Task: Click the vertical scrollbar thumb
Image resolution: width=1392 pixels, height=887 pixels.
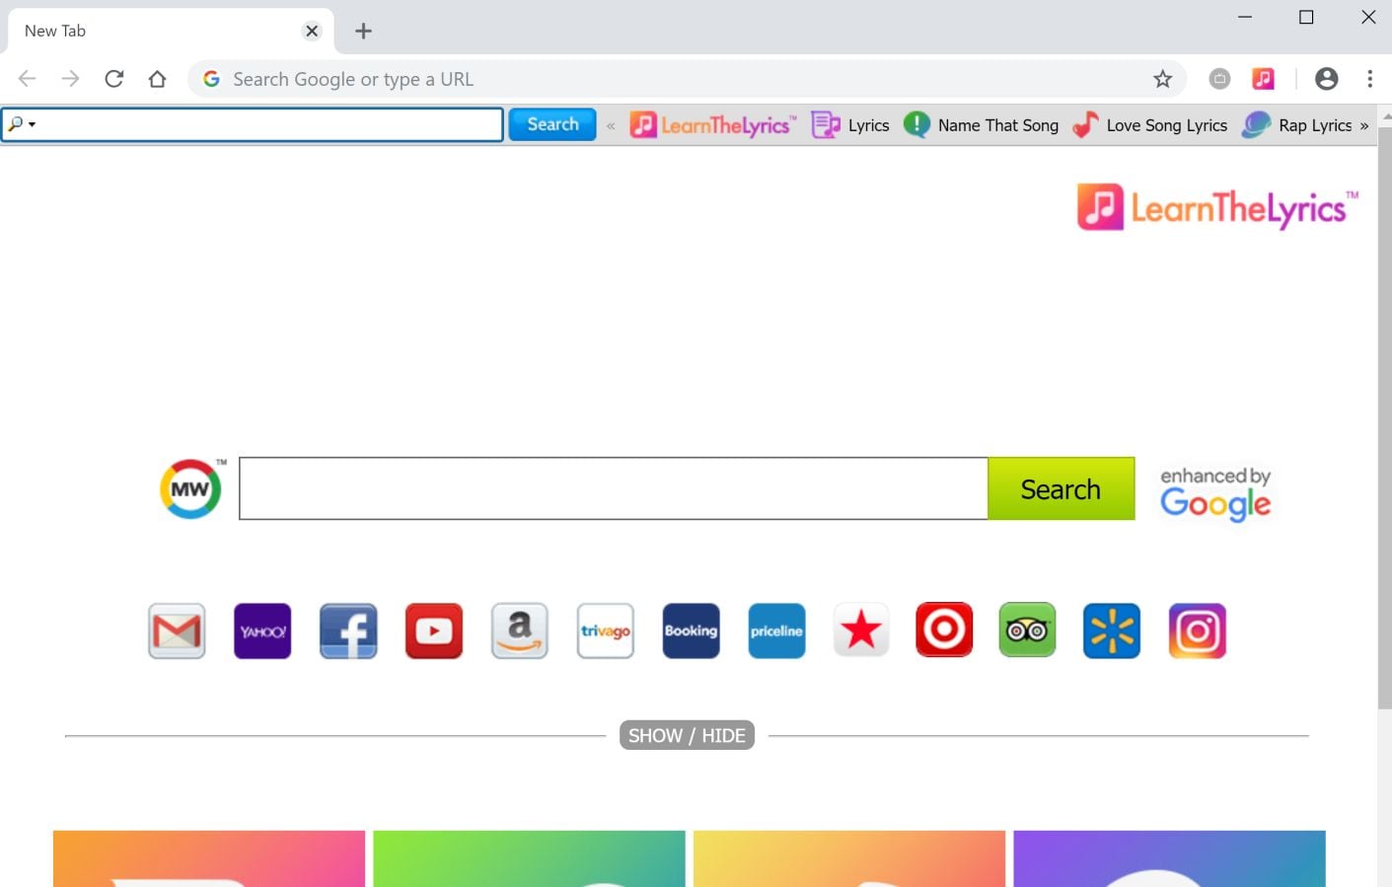Action: point(1384,416)
